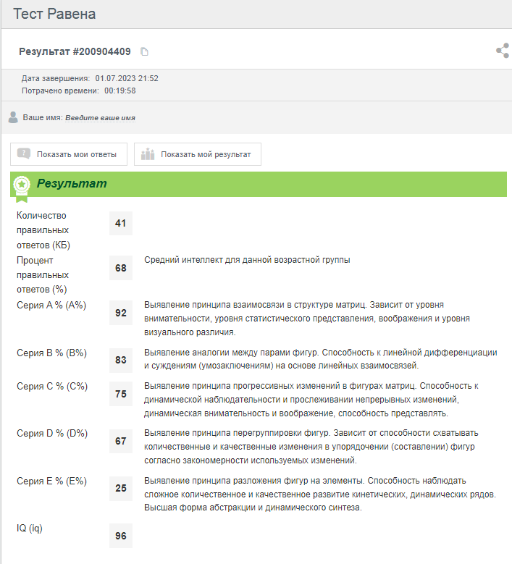
Task: Click the question bubble answers icon
Action: [x=25, y=154]
